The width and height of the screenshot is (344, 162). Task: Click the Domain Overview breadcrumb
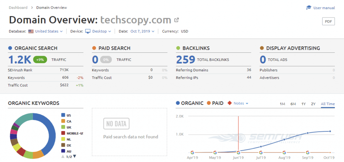51,7
